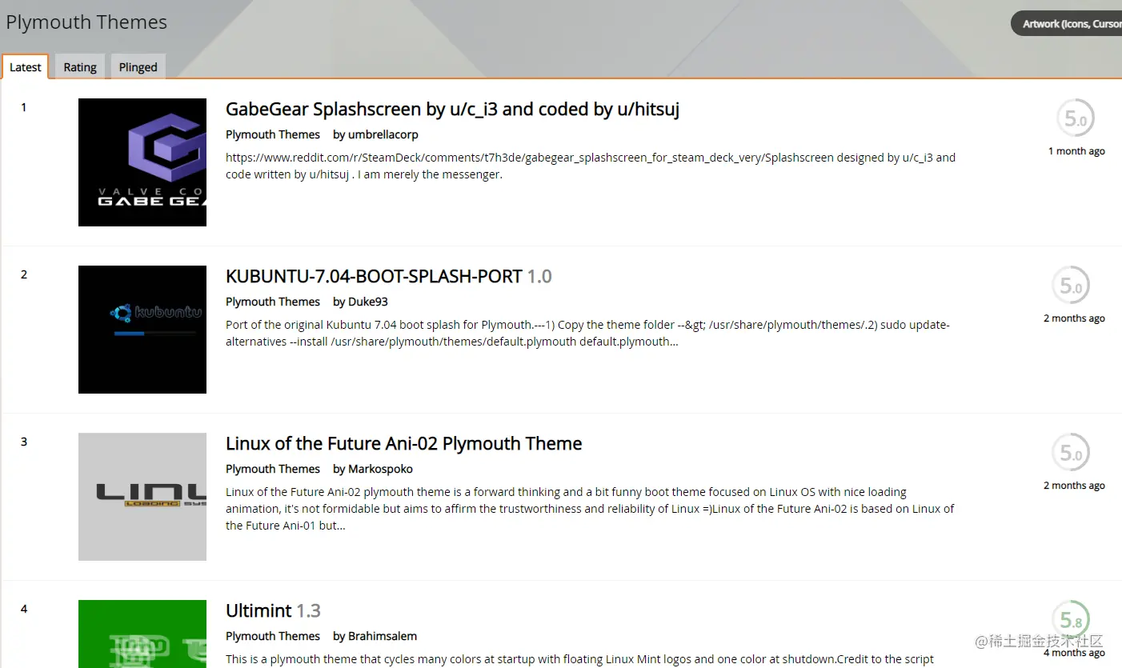Visit author Markospoko profile
This screenshot has height=668, width=1122.
[380, 469]
